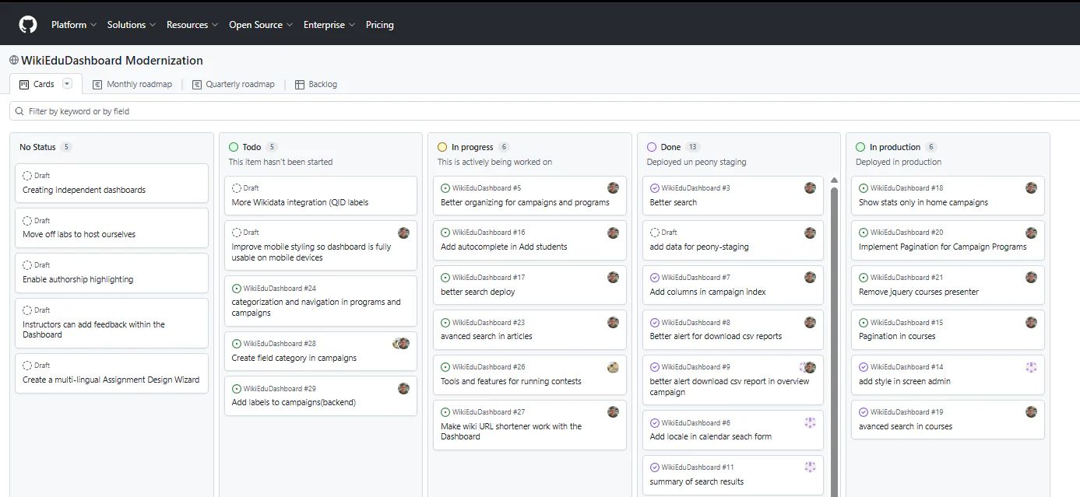Click the Backlog table icon
This screenshot has width=1080, height=497.
[300, 84]
